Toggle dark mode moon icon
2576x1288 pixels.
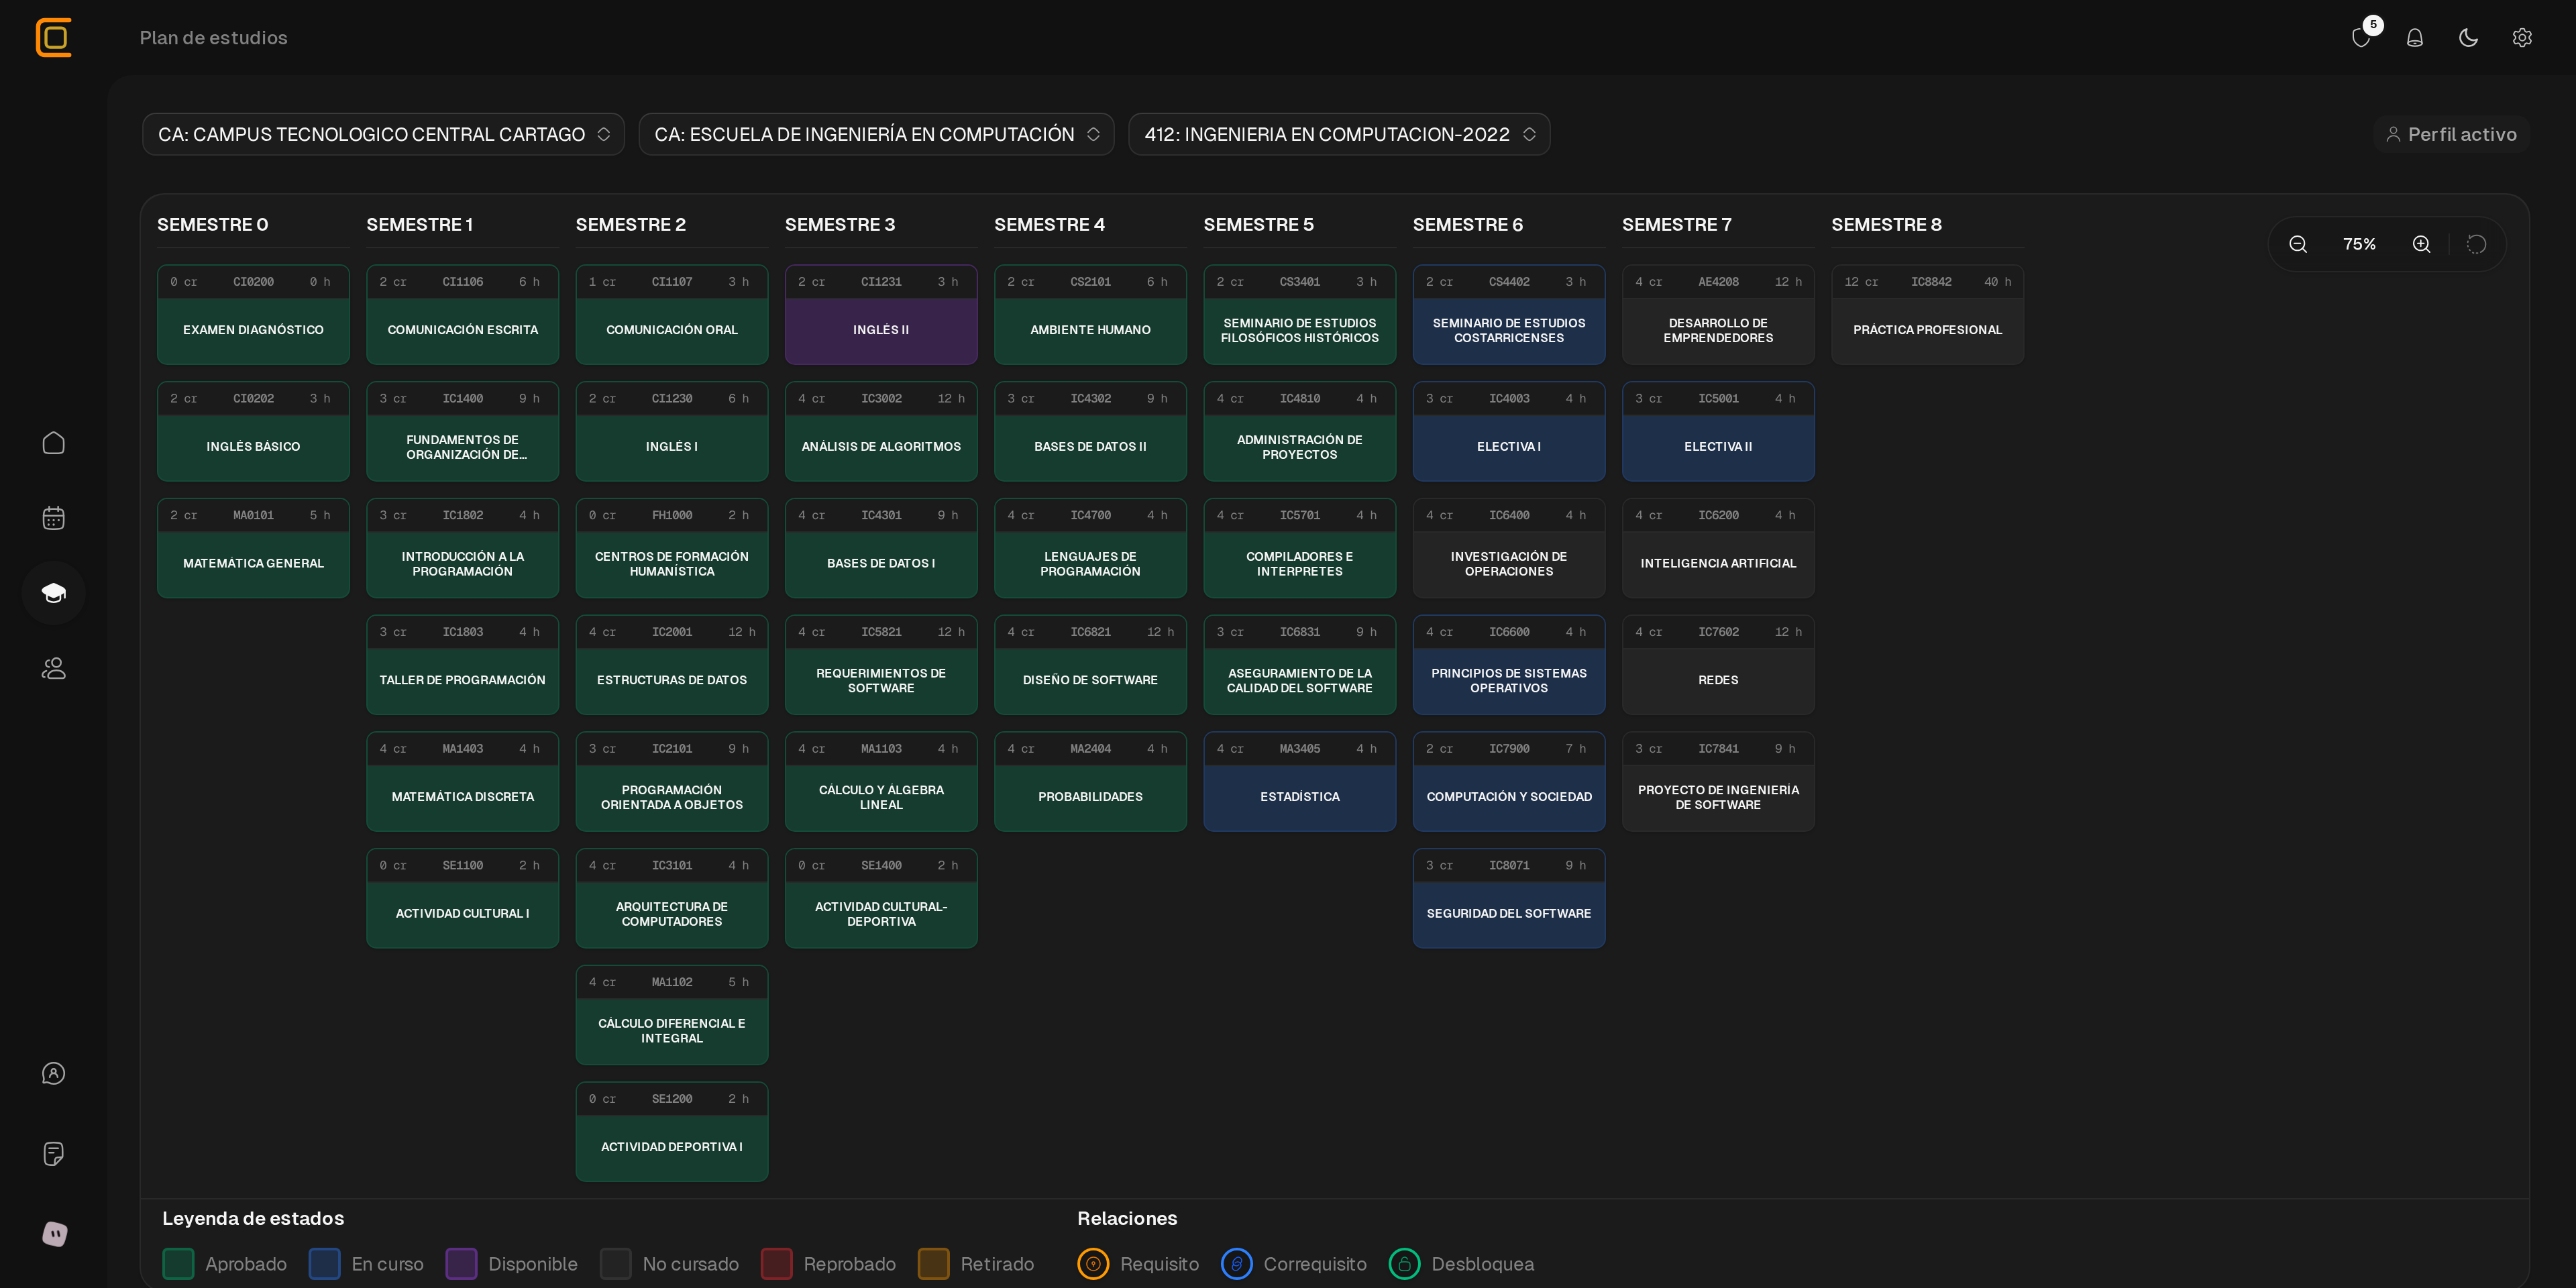point(2469,38)
